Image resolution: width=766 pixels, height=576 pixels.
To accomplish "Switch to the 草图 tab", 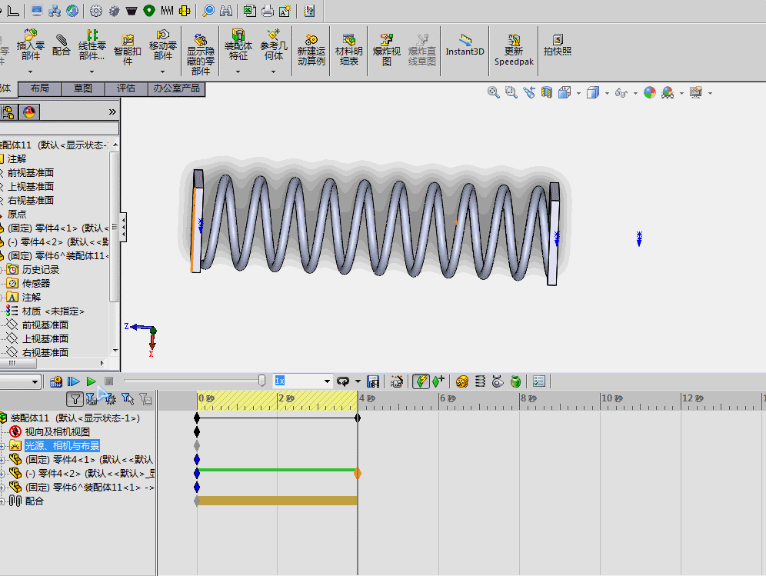I will [83, 88].
